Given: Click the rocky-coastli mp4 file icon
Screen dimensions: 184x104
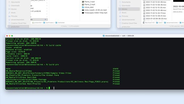Looking at the screenshot, I should pos(83,10).
